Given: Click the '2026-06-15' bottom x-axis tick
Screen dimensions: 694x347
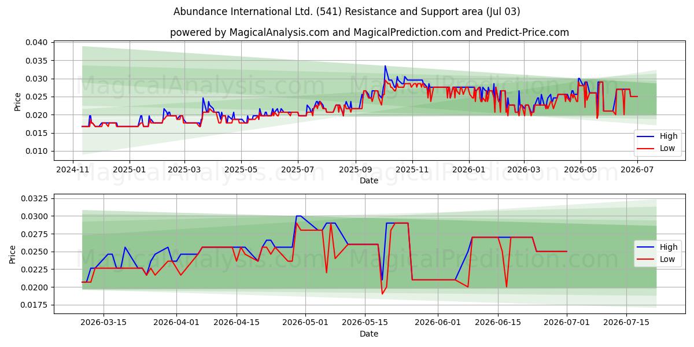Looking at the screenshot, I should [498, 323].
